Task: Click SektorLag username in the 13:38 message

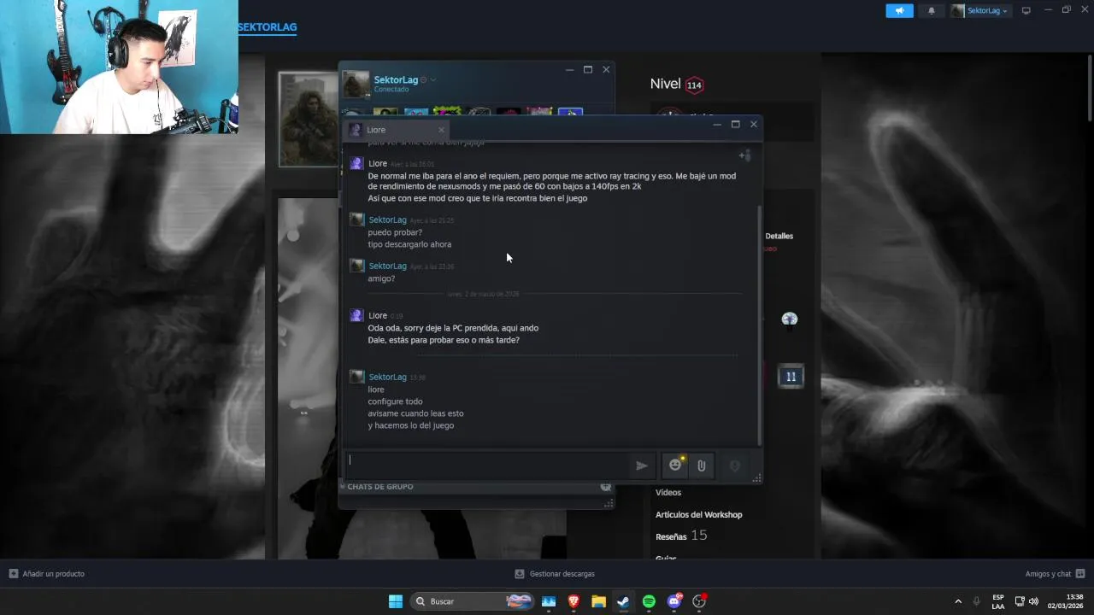Action: [x=387, y=377]
